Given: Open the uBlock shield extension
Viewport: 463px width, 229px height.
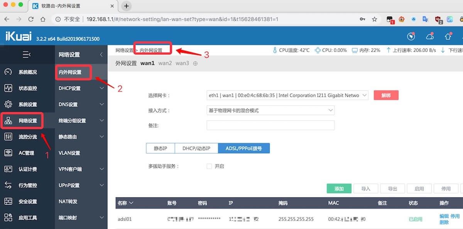Looking at the screenshot, I should 438,19.
